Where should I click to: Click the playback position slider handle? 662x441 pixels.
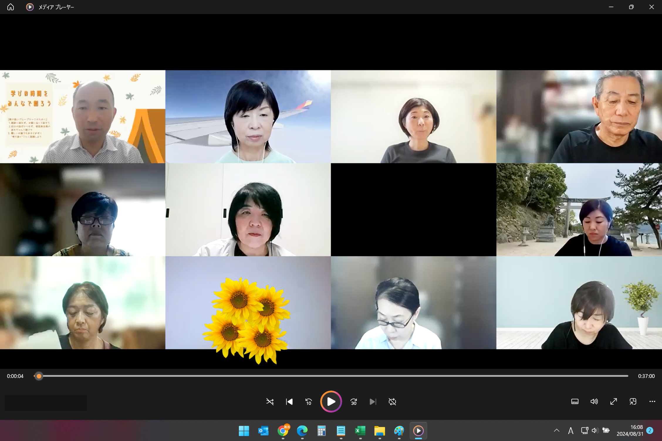click(39, 376)
